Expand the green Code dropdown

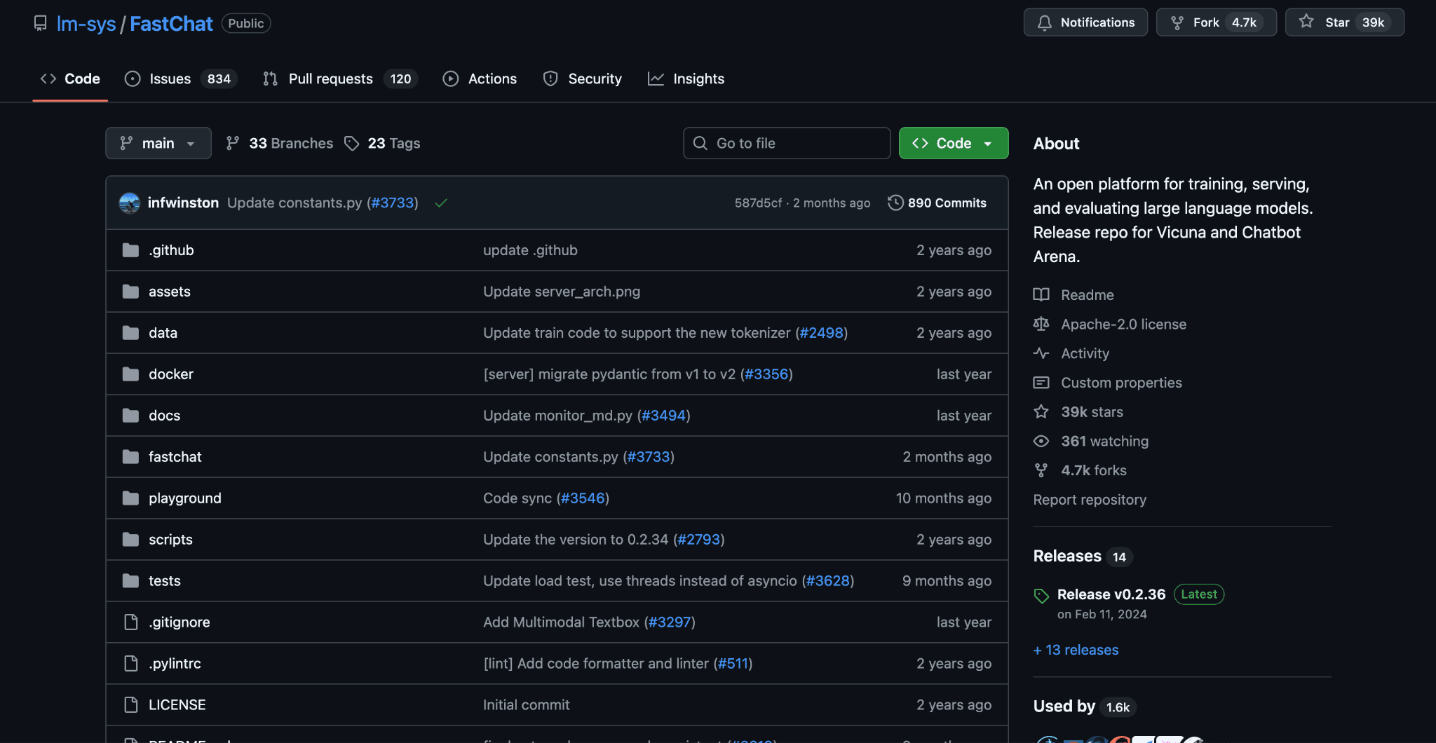(953, 143)
